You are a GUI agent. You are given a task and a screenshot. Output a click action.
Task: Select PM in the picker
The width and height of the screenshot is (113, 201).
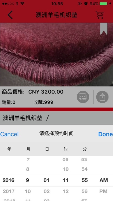(103, 191)
